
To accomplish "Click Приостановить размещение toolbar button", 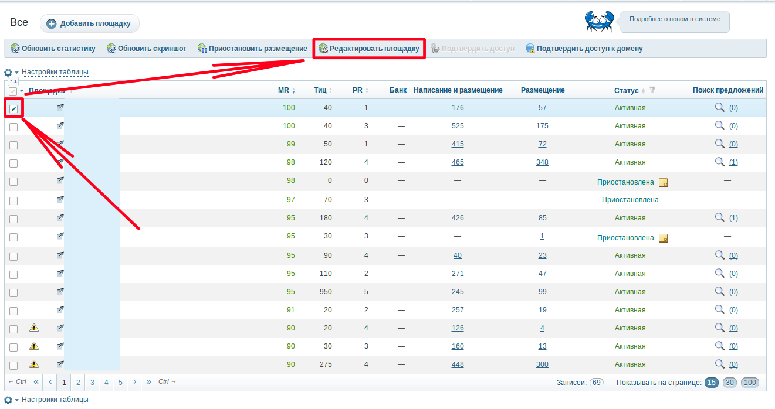I will [252, 49].
